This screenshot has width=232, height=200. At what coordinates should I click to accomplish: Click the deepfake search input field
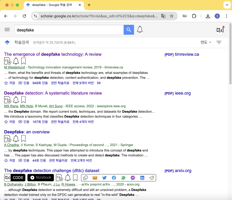[69, 30]
